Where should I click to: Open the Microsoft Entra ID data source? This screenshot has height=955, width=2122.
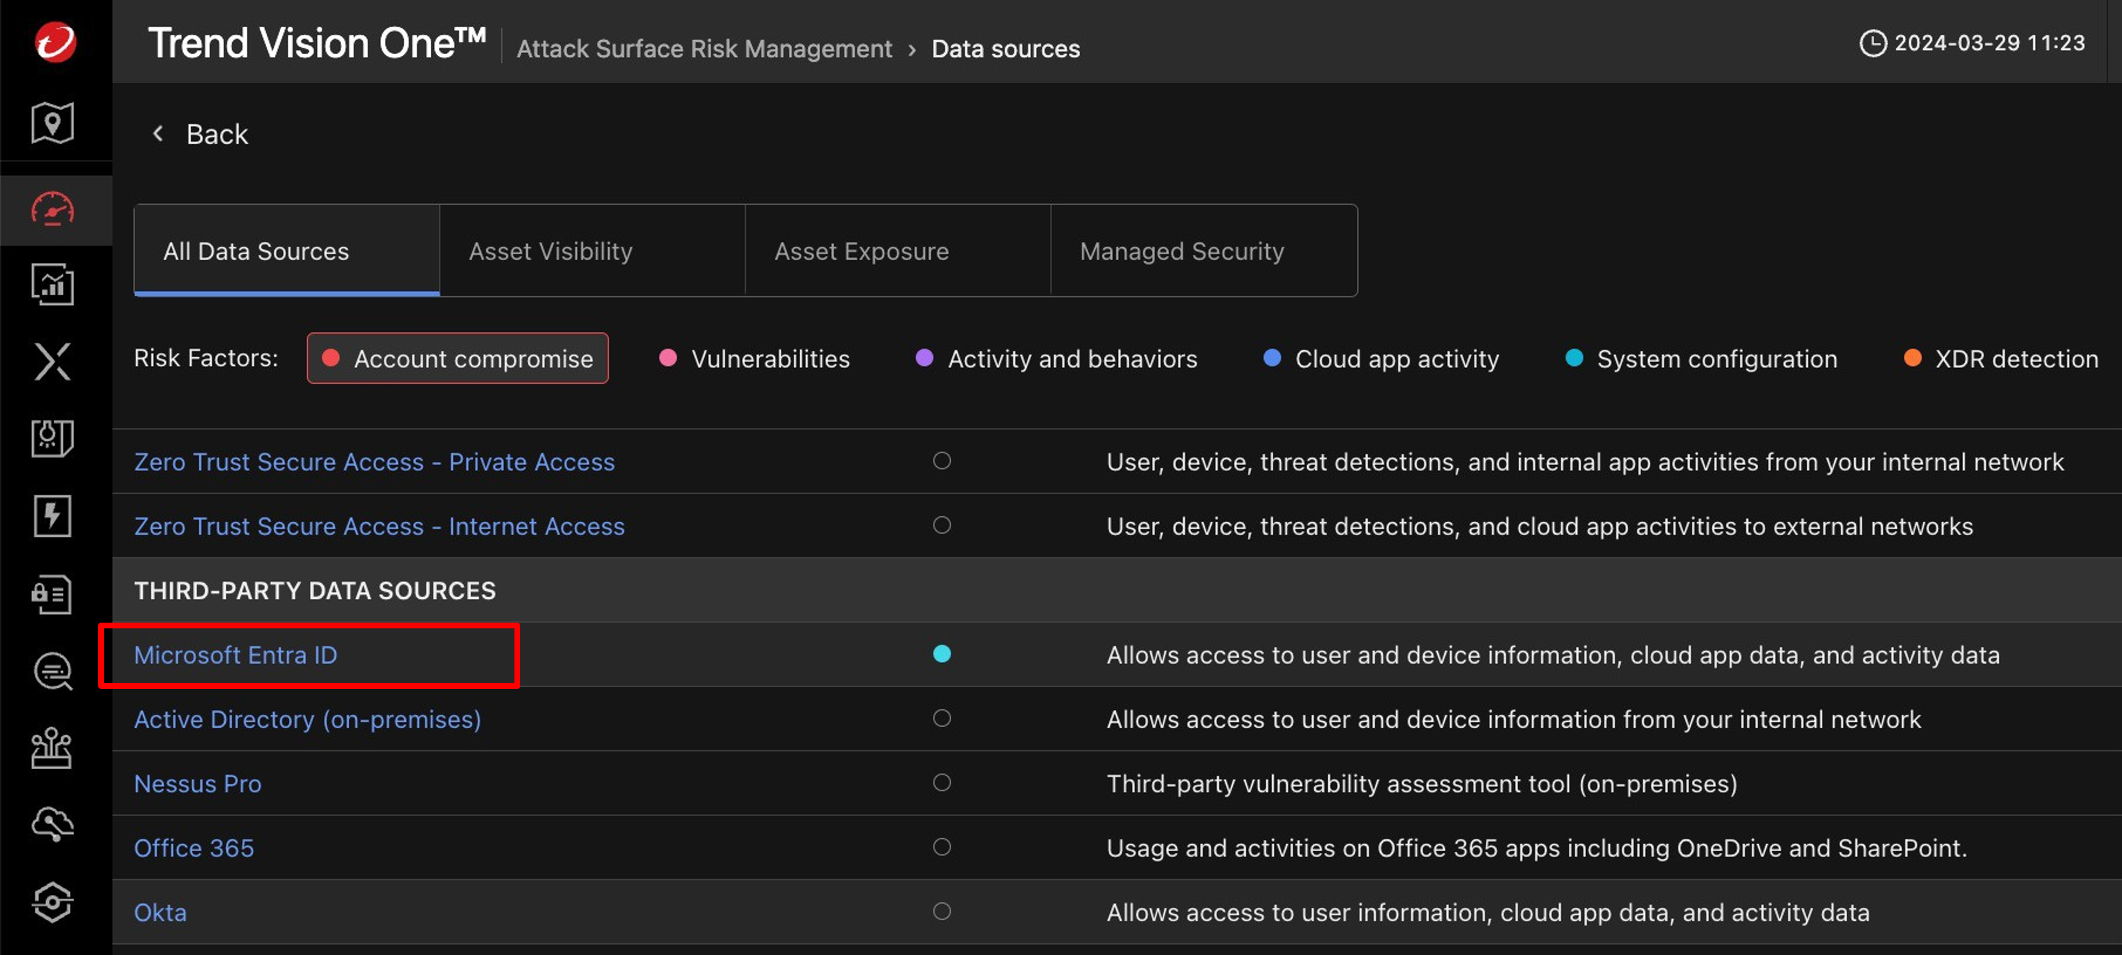pyautogui.click(x=236, y=654)
